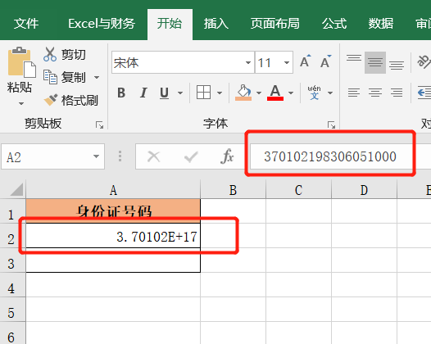
Task: Click the formula bar Enter checkmark icon
Action: [x=191, y=156]
